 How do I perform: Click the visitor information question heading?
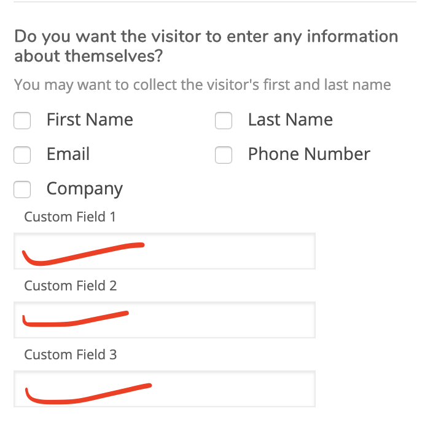coord(206,46)
